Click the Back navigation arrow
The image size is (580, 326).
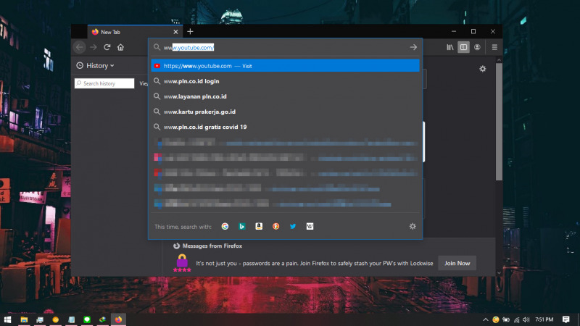click(x=79, y=47)
